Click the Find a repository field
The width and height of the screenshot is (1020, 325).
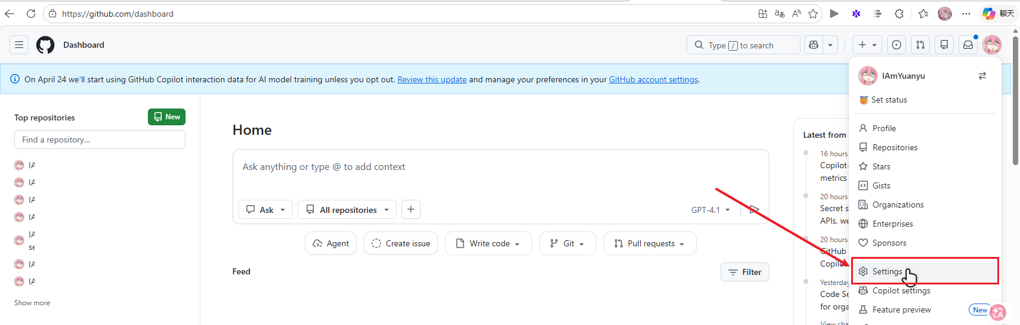click(x=100, y=140)
